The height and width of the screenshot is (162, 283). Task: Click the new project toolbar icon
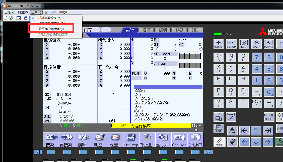tap(6, 18)
